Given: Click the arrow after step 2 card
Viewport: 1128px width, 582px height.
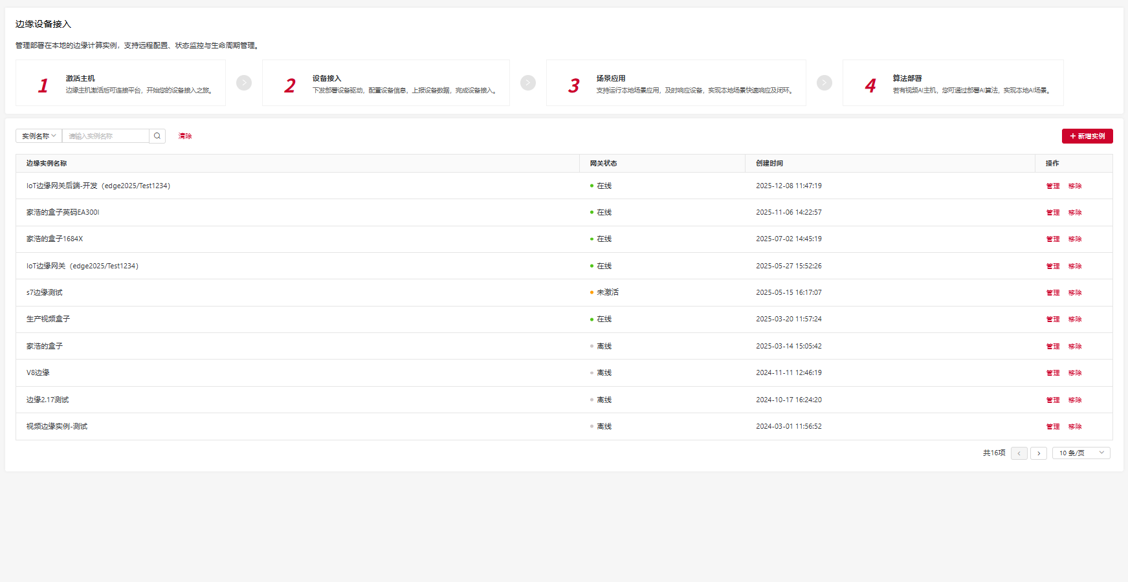Looking at the screenshot, I should [528, 83].
